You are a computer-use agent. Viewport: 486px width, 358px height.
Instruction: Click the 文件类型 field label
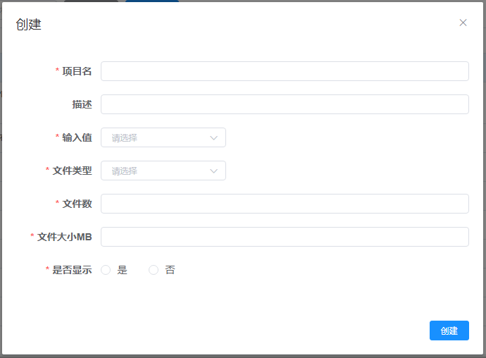click(72, 171)
